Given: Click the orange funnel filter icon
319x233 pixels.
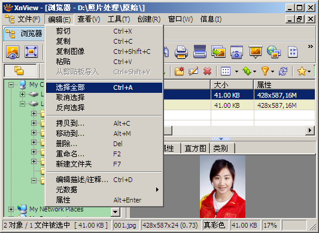Looking at the screenshot, I should click(265, 71).
